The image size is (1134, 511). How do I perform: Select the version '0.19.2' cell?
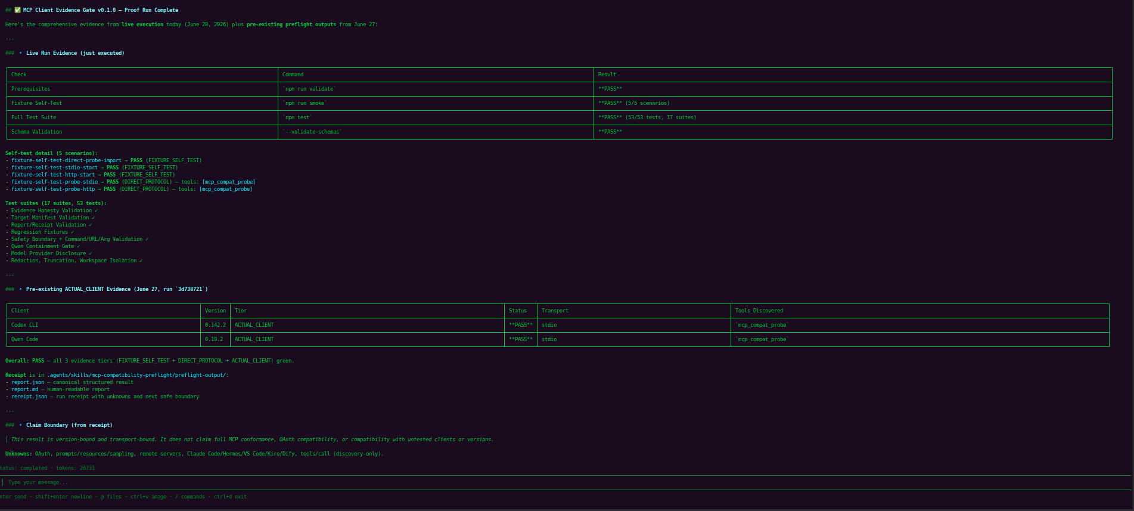tap(214, 339)
